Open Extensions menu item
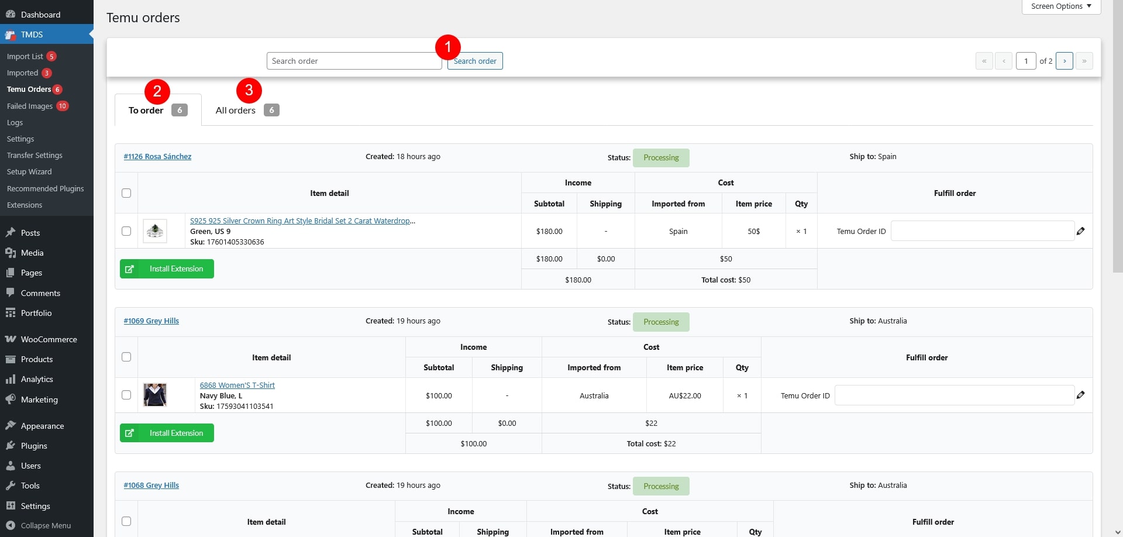Screen dimensions: 1123x537 coord(25,205)
